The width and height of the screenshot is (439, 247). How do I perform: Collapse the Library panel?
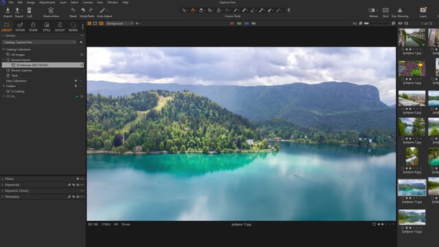[x=3, y=36]
